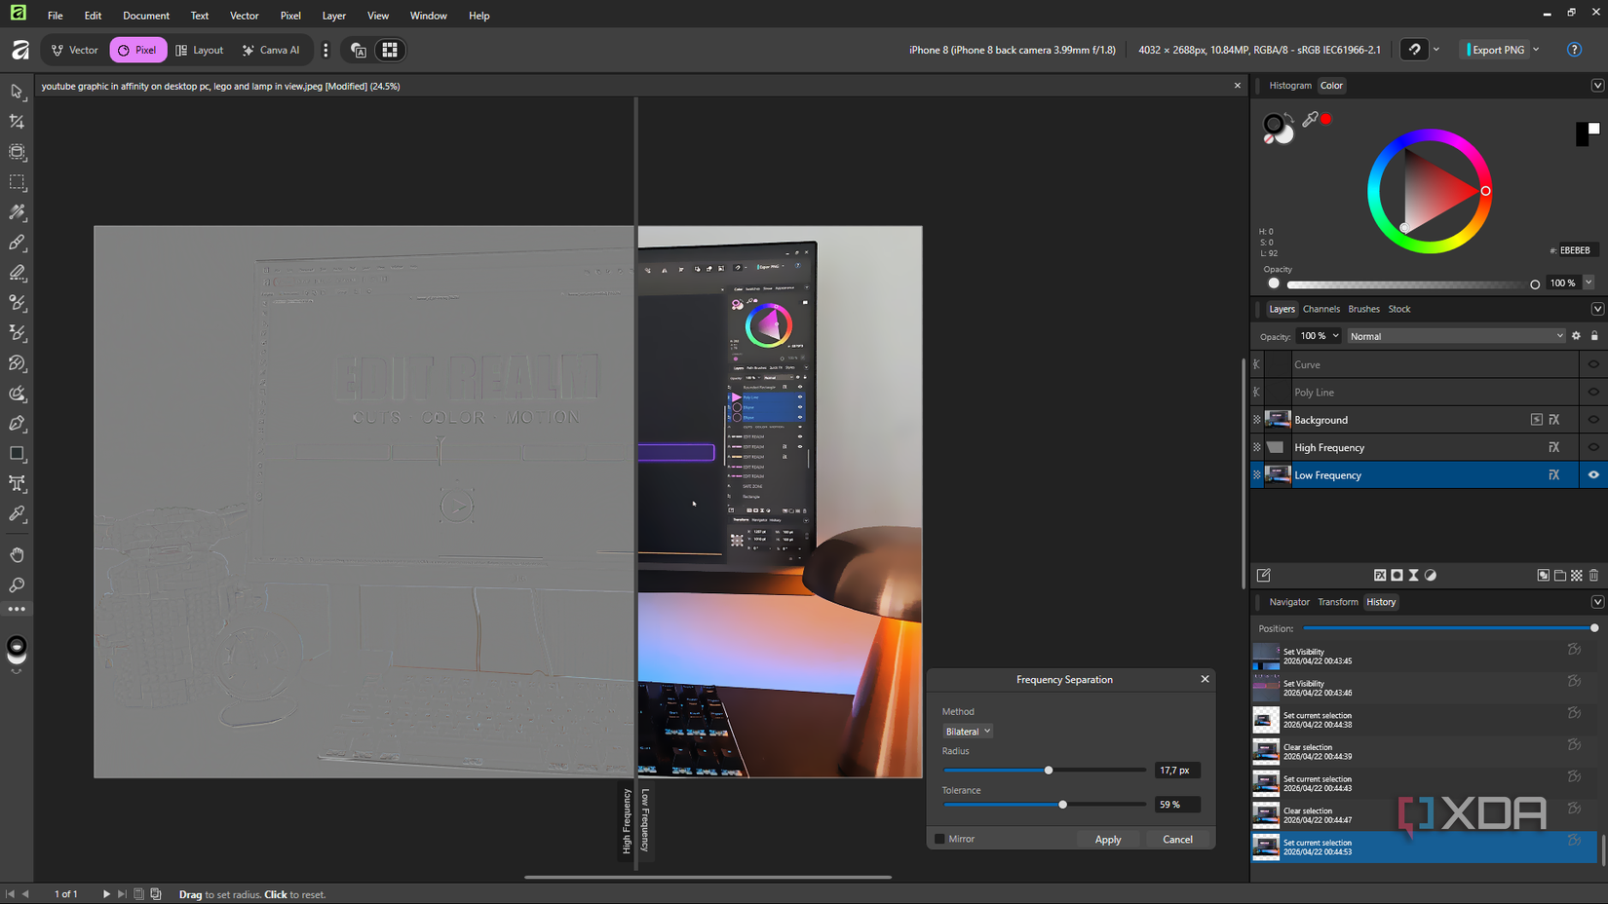Select the Artistic Text tool
The image size is (1608, 904).
tap(17, 484)
